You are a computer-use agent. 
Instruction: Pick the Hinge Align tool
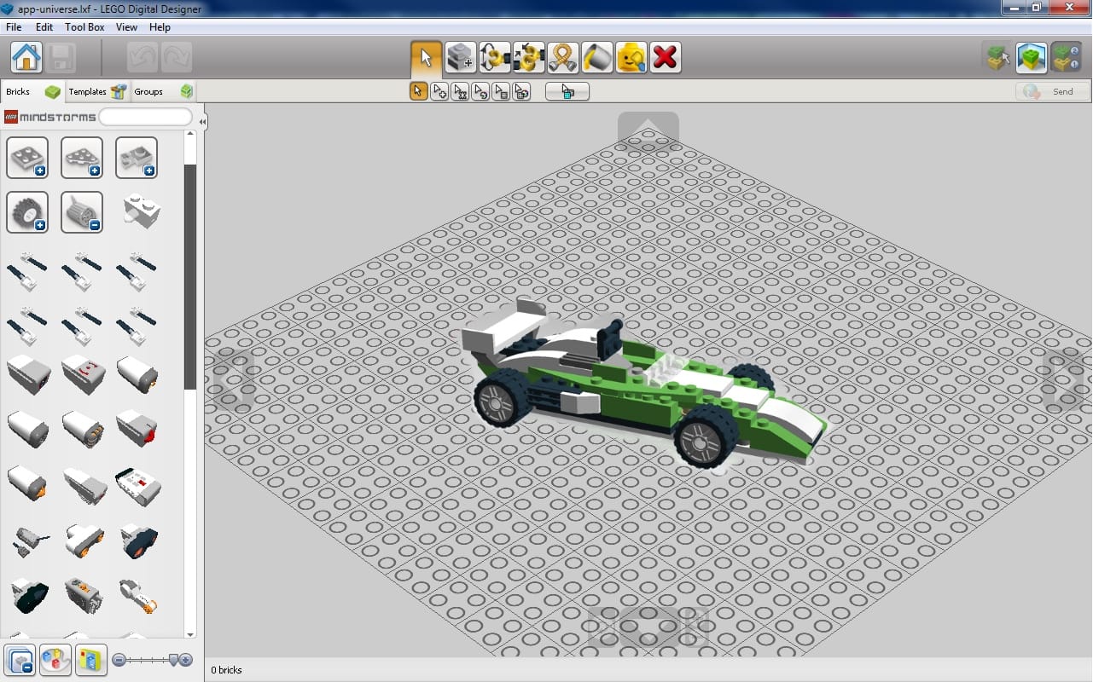(528, 57)
